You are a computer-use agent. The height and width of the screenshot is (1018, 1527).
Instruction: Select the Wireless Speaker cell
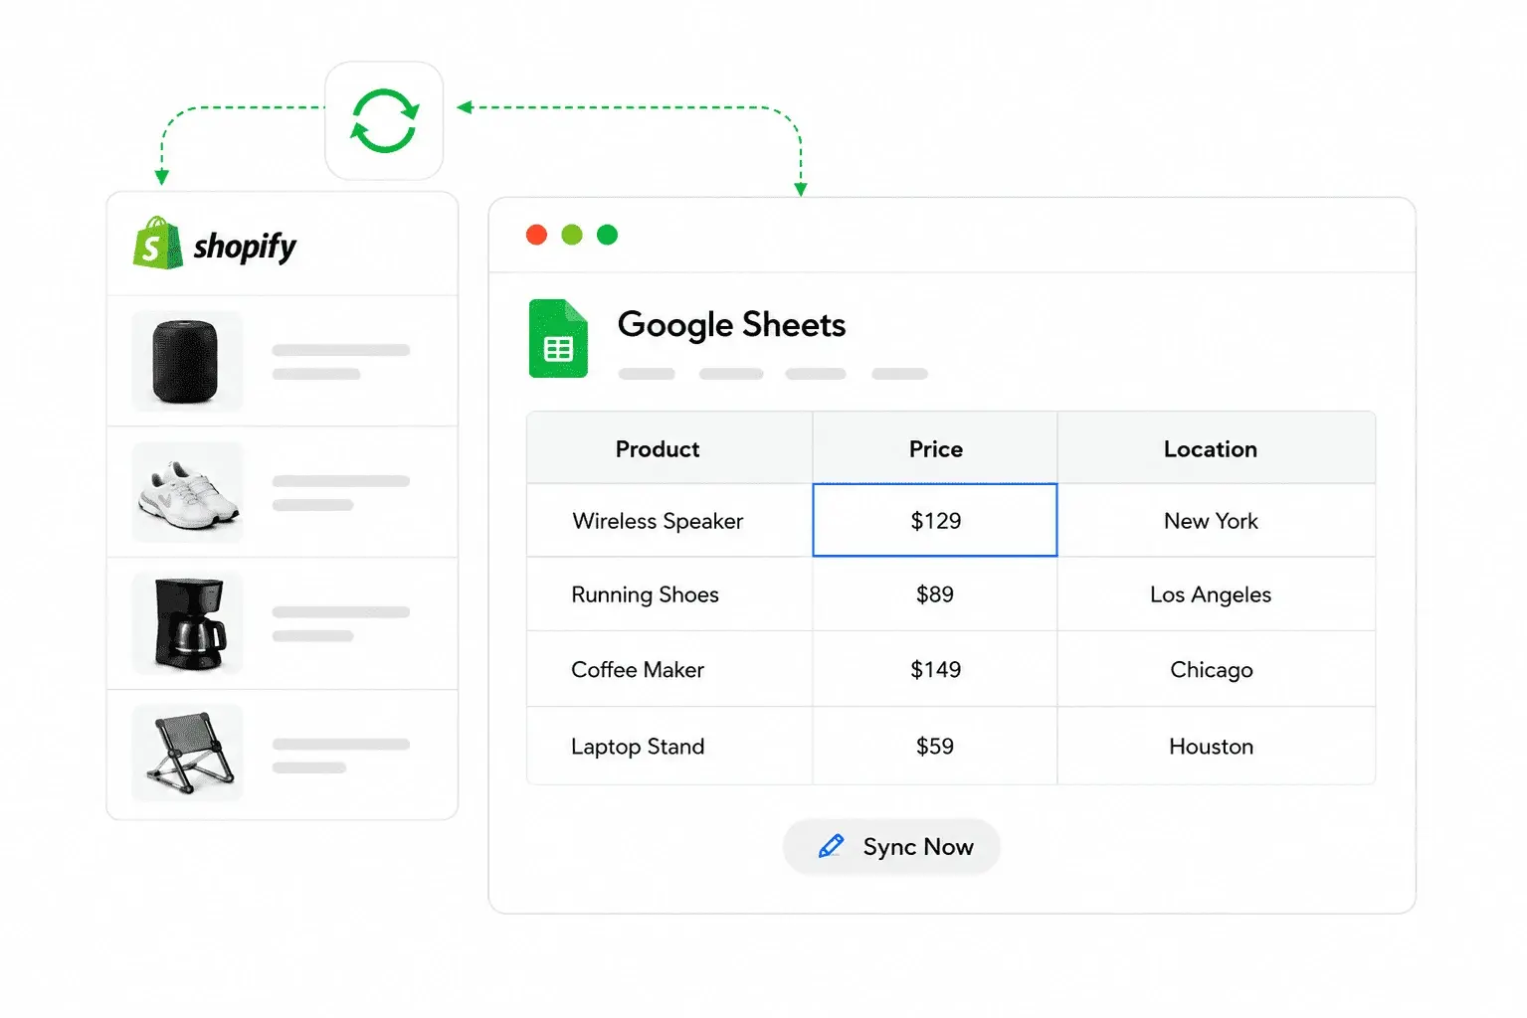click(669, 521)
